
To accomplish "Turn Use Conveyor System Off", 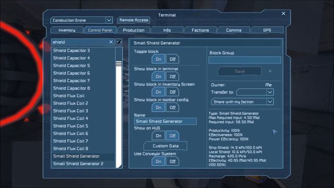I will click(172, 161).
